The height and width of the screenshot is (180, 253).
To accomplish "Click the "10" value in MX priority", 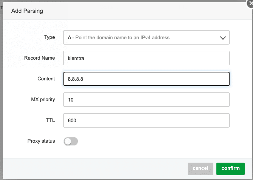I will 71,100.
